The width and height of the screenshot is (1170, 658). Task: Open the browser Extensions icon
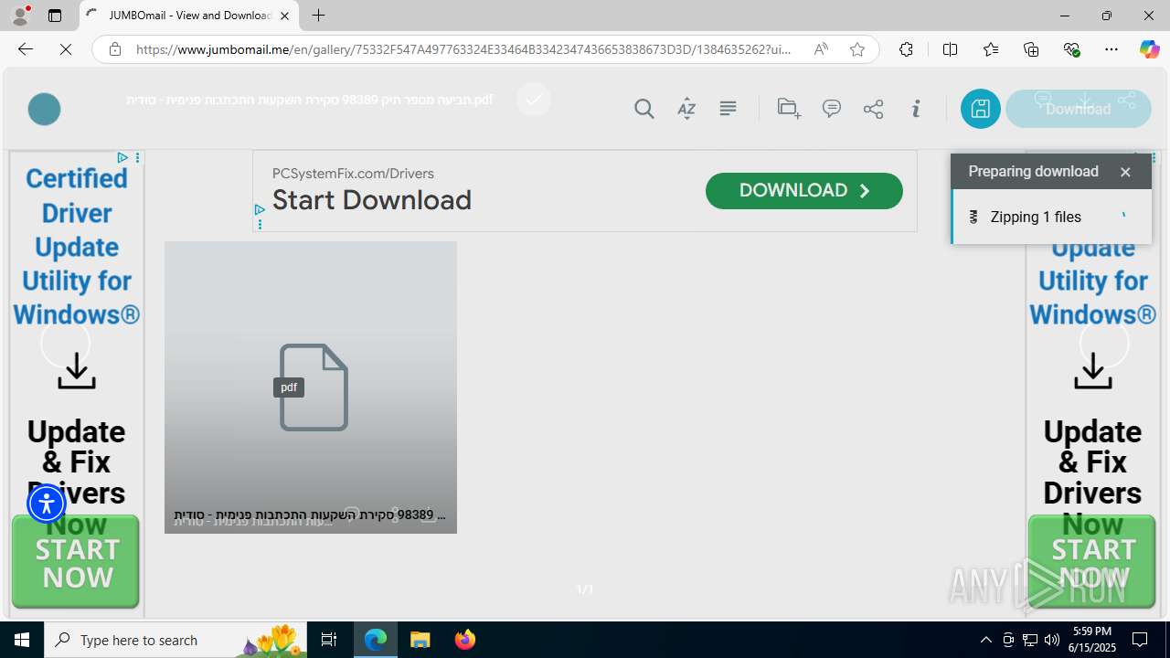click(x=906, y=49)
